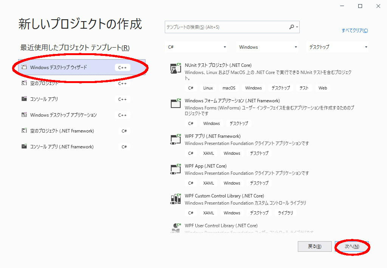Select NUnit テスト プロジェクト (.NET Core) title
The image size is (387, 268).
(218, 65)
